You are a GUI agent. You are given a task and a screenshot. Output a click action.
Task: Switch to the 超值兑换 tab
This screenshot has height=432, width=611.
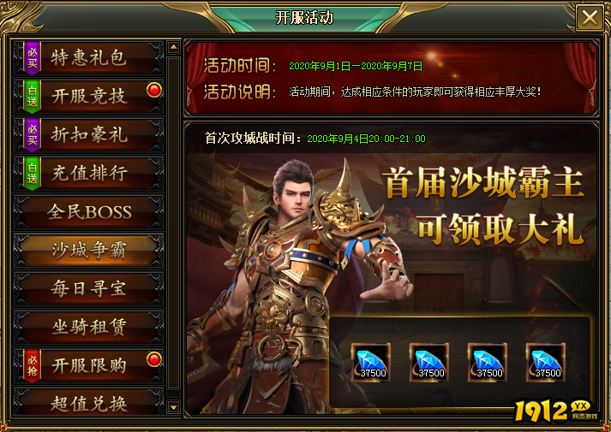pos(89,403)
